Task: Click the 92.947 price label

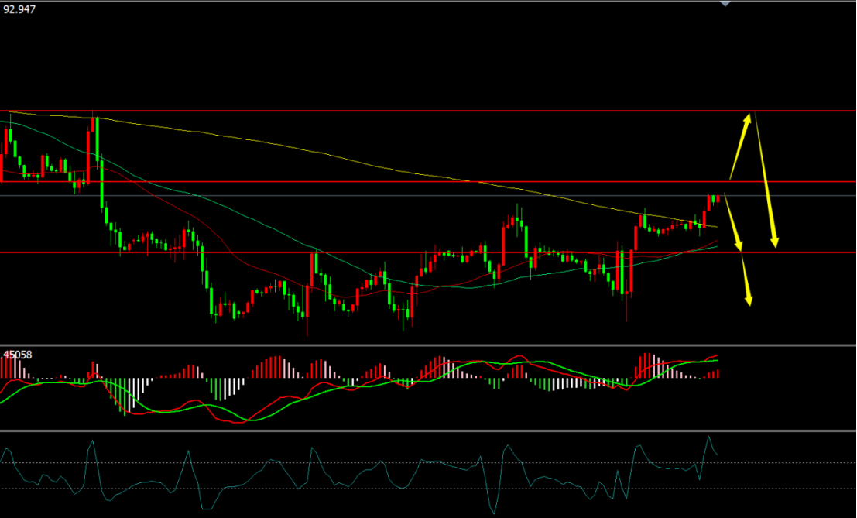Action: tap(19, 9)
